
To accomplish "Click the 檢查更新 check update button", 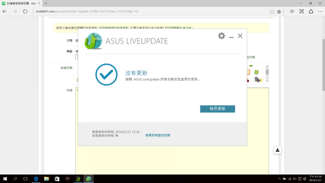I will 218,109.
